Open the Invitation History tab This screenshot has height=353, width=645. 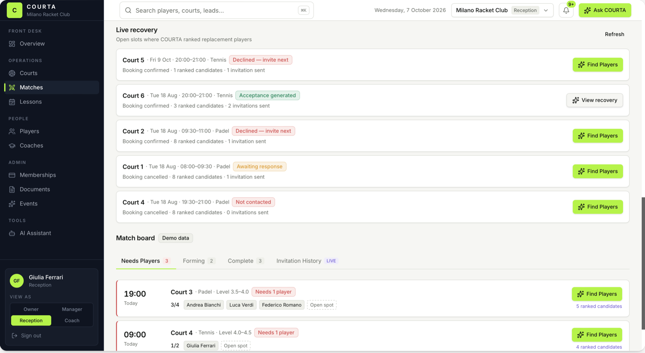click(307, 261)
